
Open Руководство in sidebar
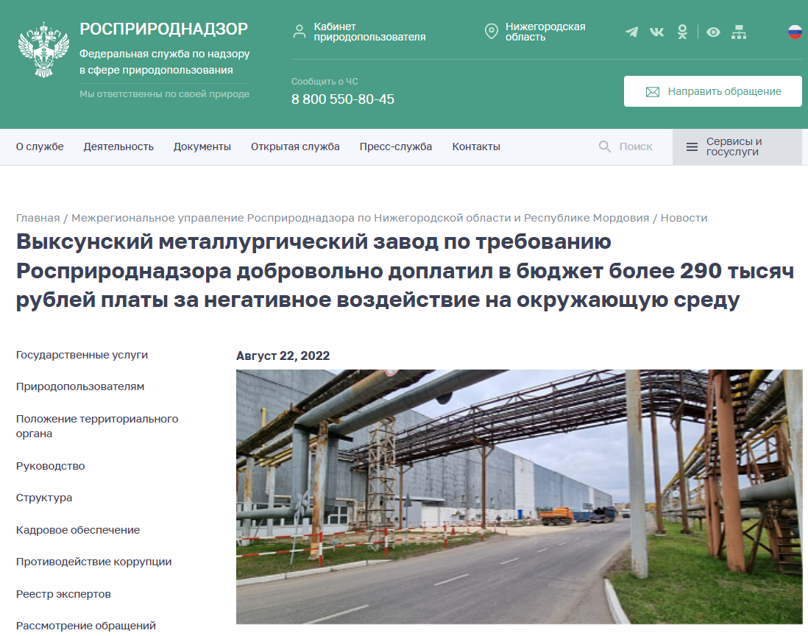click(51, 467)
